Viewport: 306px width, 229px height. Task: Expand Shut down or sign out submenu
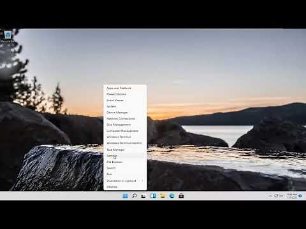point(125,181)
